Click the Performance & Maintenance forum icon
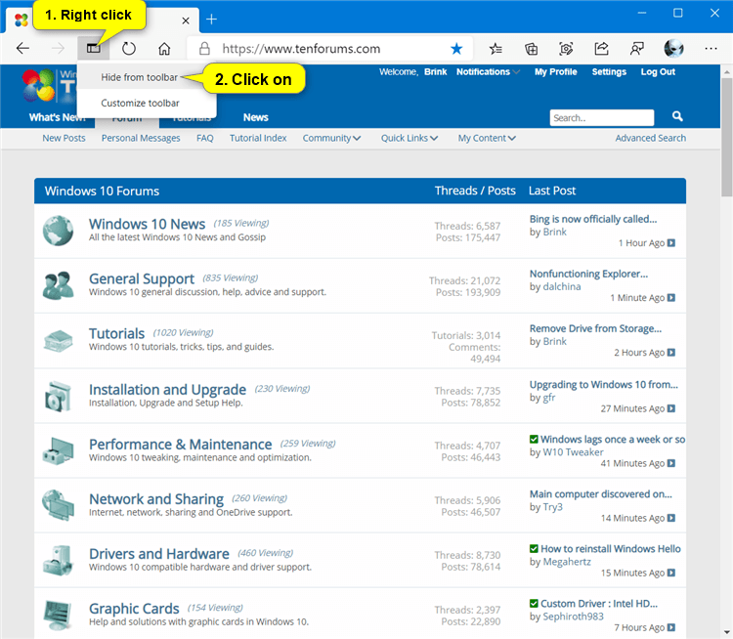Screen dimensions: 733x639 tap(58, 451)
